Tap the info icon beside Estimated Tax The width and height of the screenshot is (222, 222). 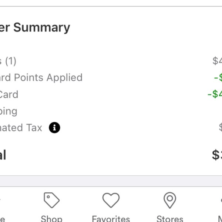point(54,127)
